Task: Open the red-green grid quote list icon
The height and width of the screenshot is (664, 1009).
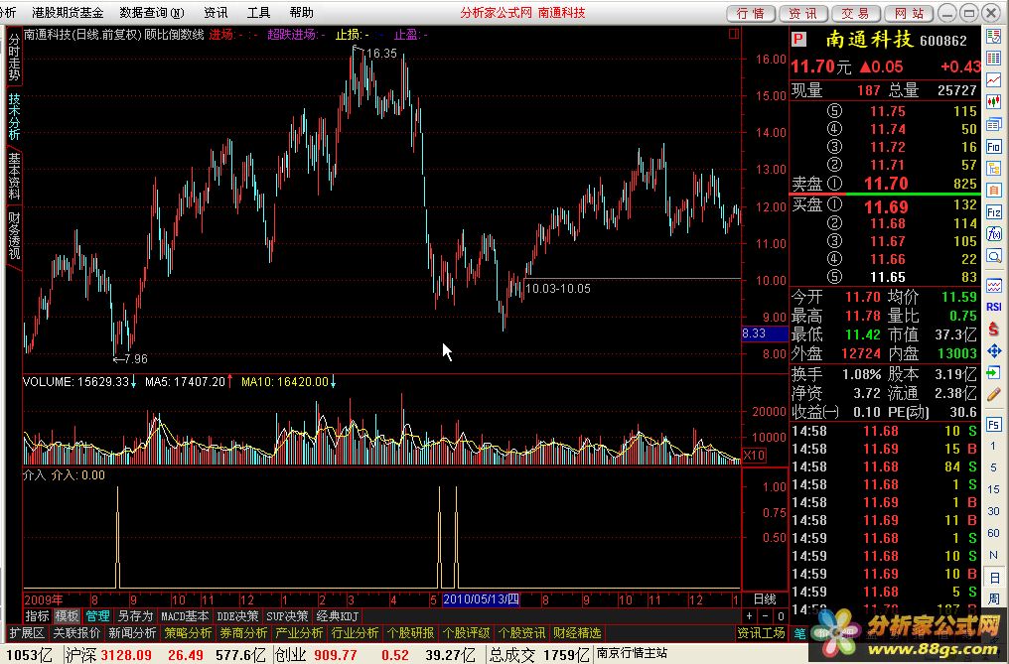Action: coord(993,58)
